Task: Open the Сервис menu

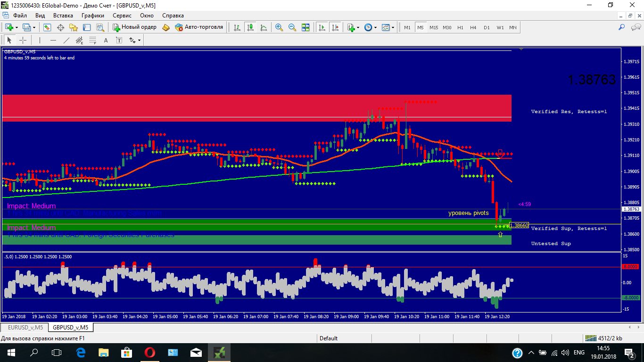Action: (122, 16)
